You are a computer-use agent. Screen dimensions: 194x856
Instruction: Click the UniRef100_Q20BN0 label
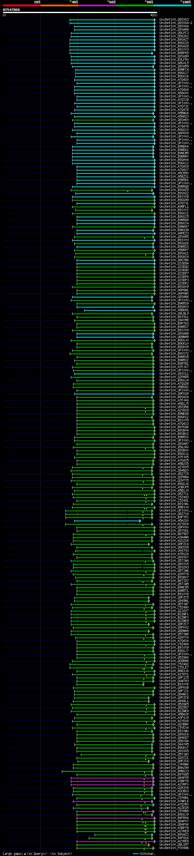click(x=174, y=725)
